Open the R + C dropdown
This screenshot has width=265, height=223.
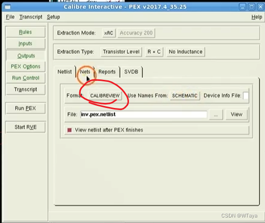coord(154,52)
